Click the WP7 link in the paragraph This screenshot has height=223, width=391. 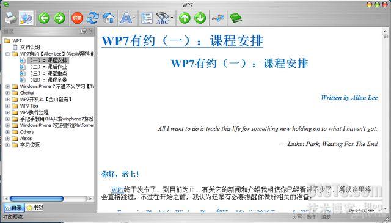pos(117,189)
